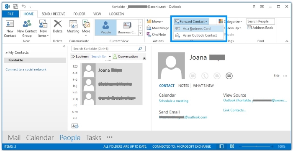This screenshot has height=151, width=293.
Task: Collapse My Contacts group
Action: click(7, 53)
